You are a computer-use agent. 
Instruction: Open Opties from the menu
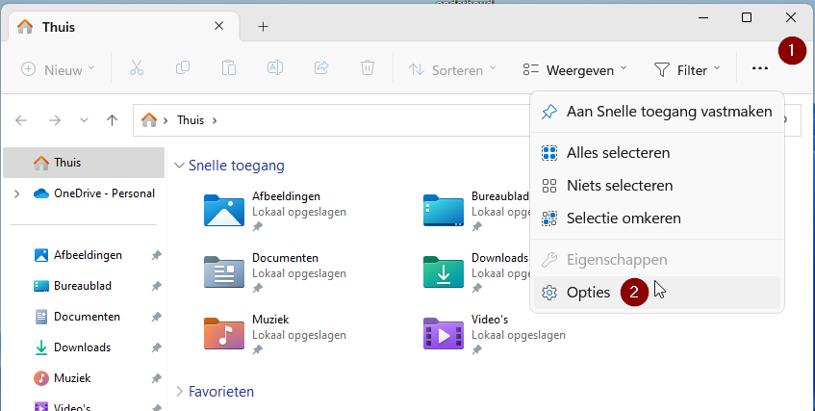(x=657, y=293)
